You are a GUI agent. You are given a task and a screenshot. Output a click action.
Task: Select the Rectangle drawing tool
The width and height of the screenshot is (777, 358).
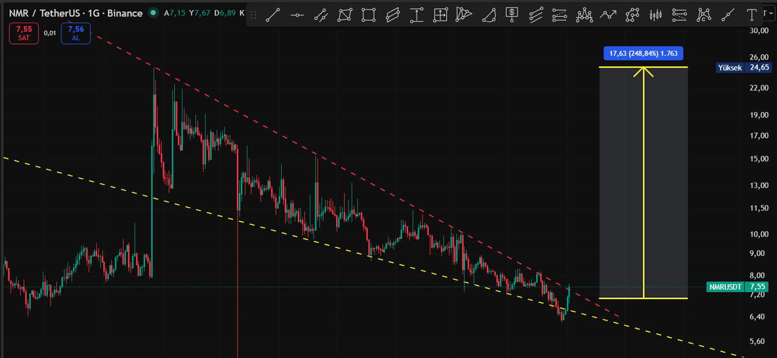point(368,14)
